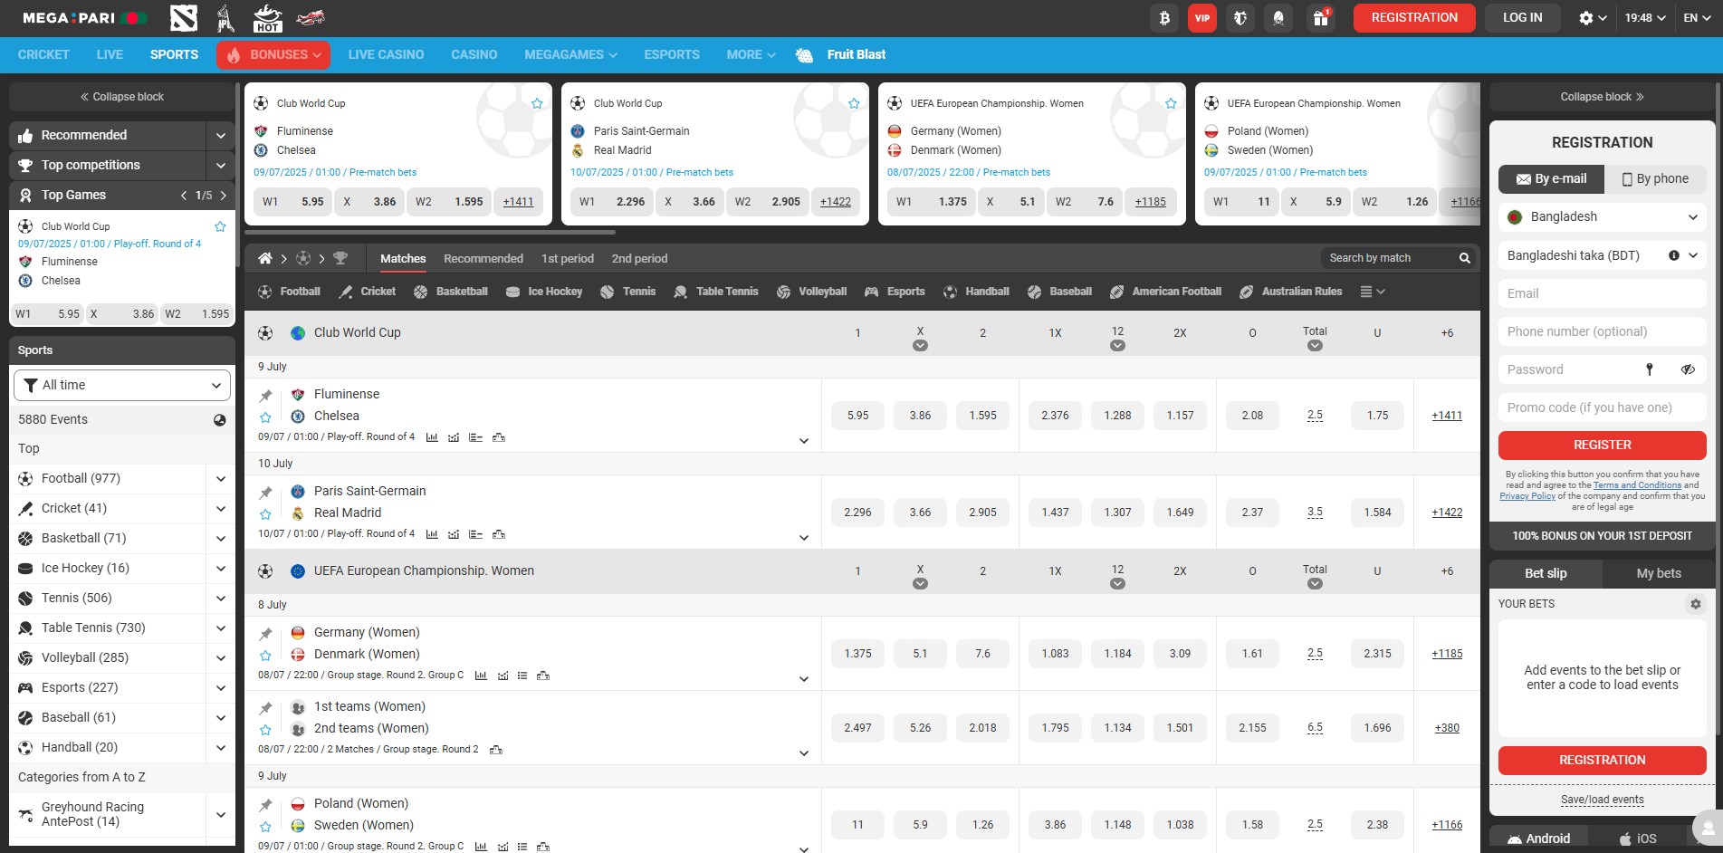Screen dimensions: 1723x853
Task: Click the Promo code input field
Action: click(x=1602, y=407)
